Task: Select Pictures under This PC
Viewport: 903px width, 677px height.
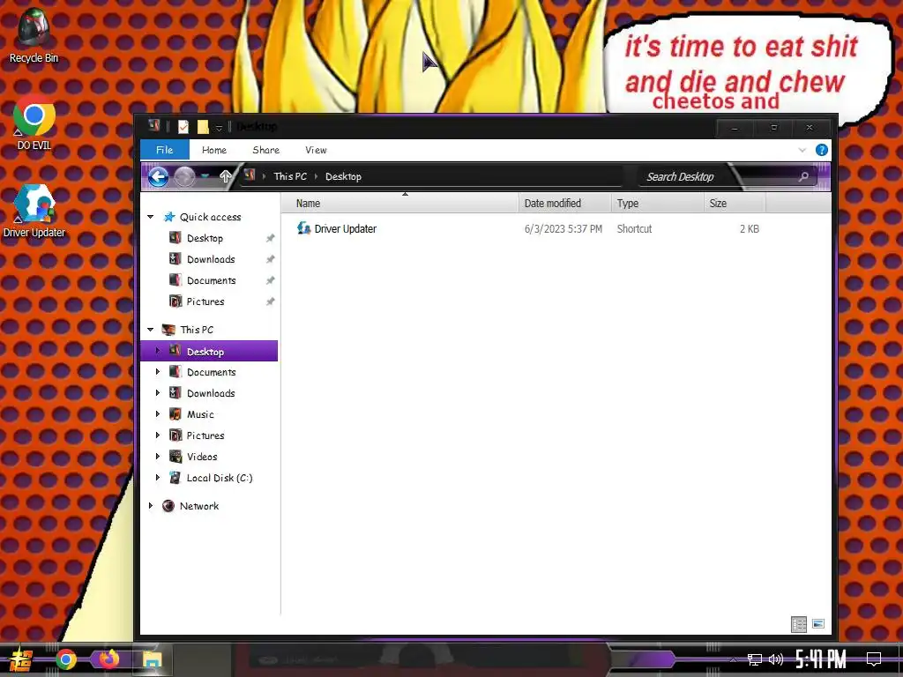Action: pos(205,435)
